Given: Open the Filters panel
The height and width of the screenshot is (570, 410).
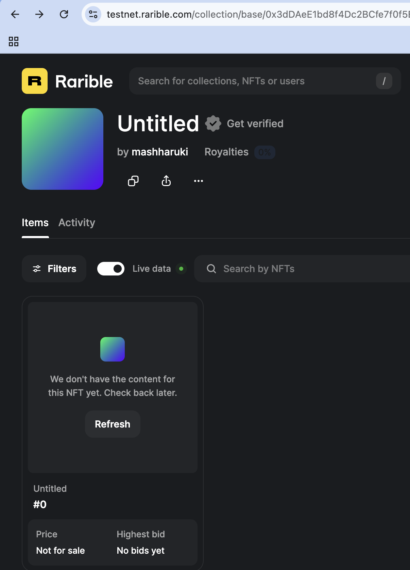Looking at the screenshot, I should point(54,269).
